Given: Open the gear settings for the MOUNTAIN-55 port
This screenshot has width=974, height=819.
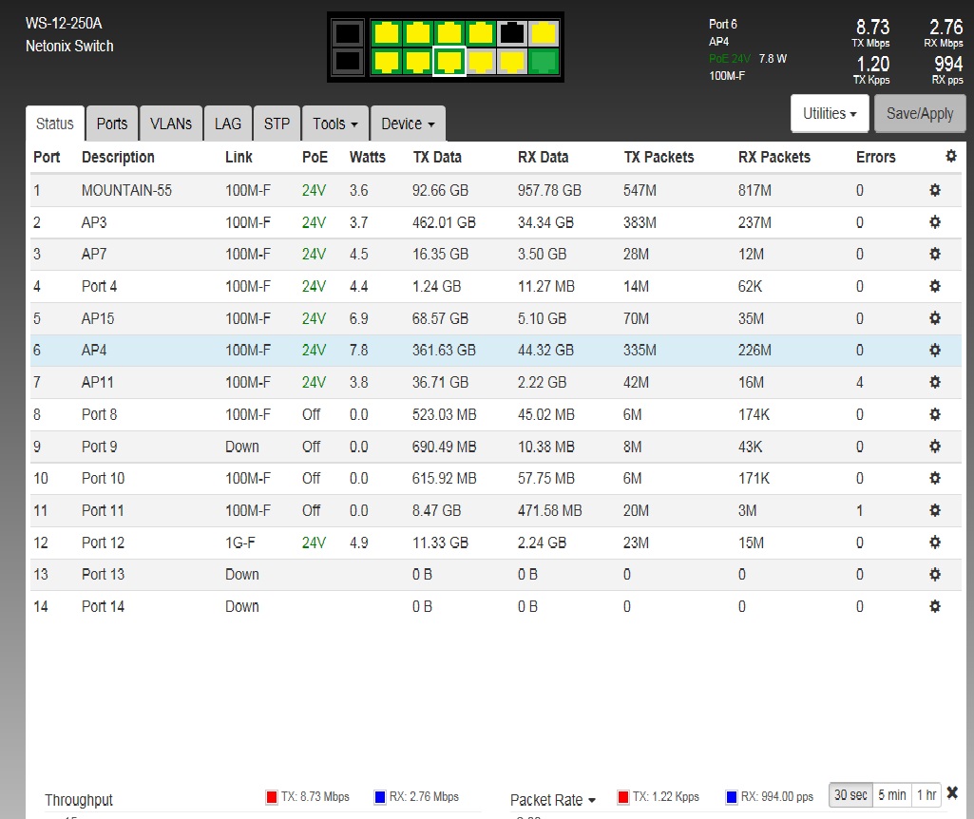Looking at the screenshot, I should pyautogui.click(x=934, y=190).
